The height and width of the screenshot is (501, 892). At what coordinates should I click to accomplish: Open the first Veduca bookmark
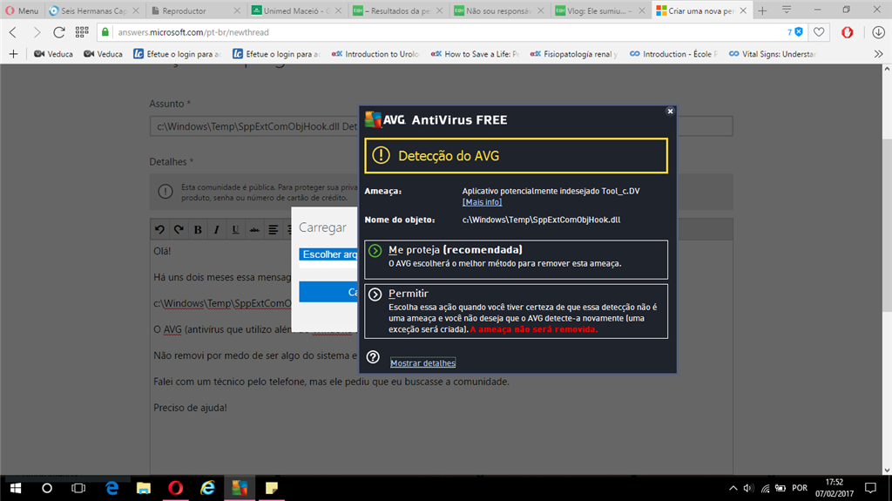(53, 54)
